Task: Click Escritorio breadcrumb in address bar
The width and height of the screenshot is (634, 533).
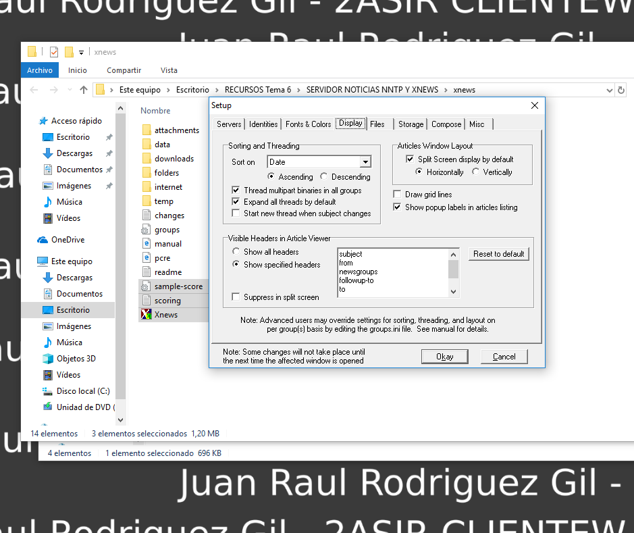Action: click(x=192, y=90)
